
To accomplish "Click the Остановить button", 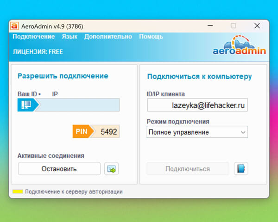I will click(59, 169).
